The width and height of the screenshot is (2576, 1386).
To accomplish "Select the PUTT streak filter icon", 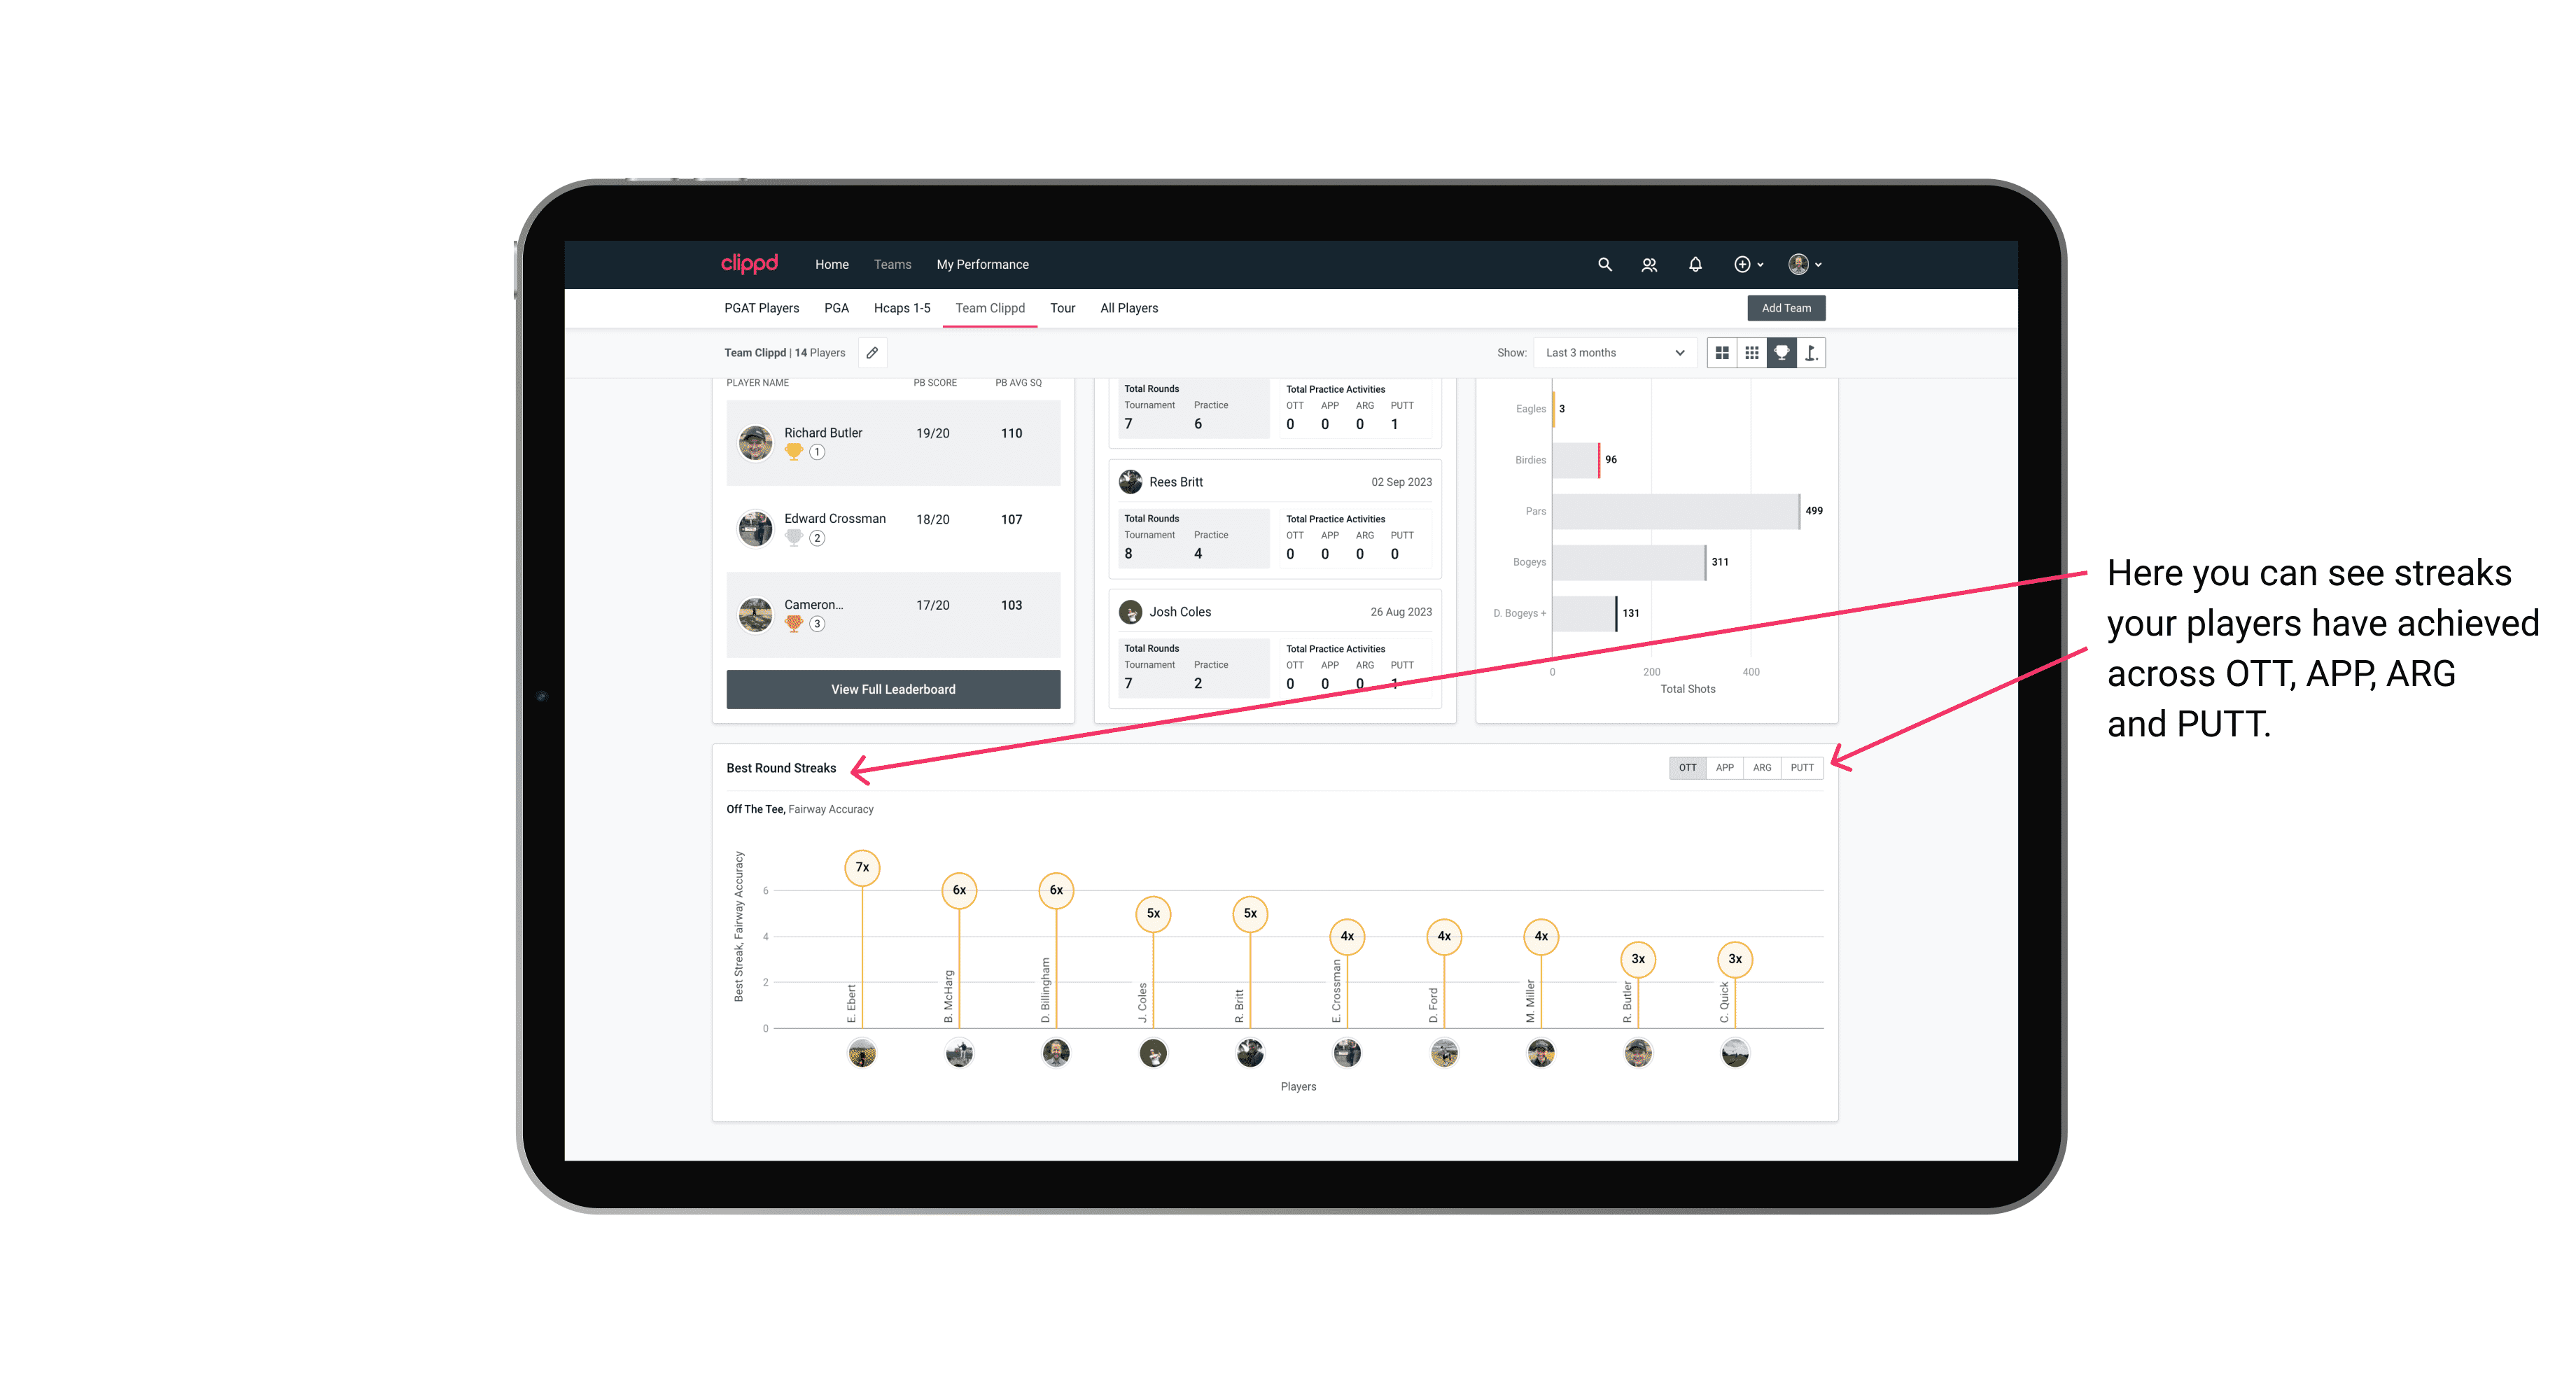I will (x=1805, y=766).
